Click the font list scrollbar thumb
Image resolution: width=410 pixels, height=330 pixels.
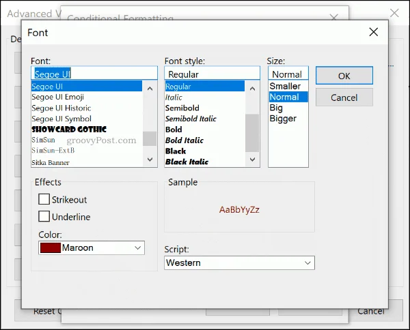pos(150,138)
